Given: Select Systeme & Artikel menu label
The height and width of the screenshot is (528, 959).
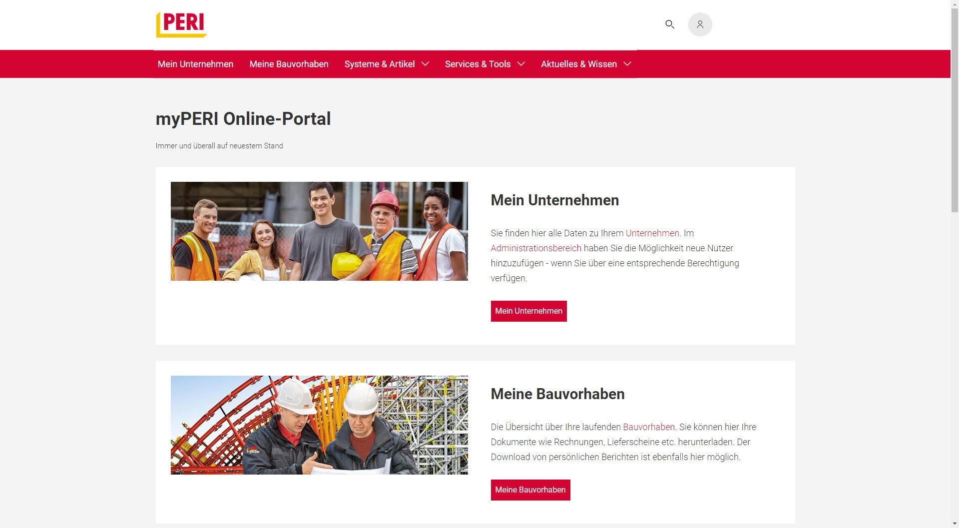Looking at the screenshot, I should 379,64.
